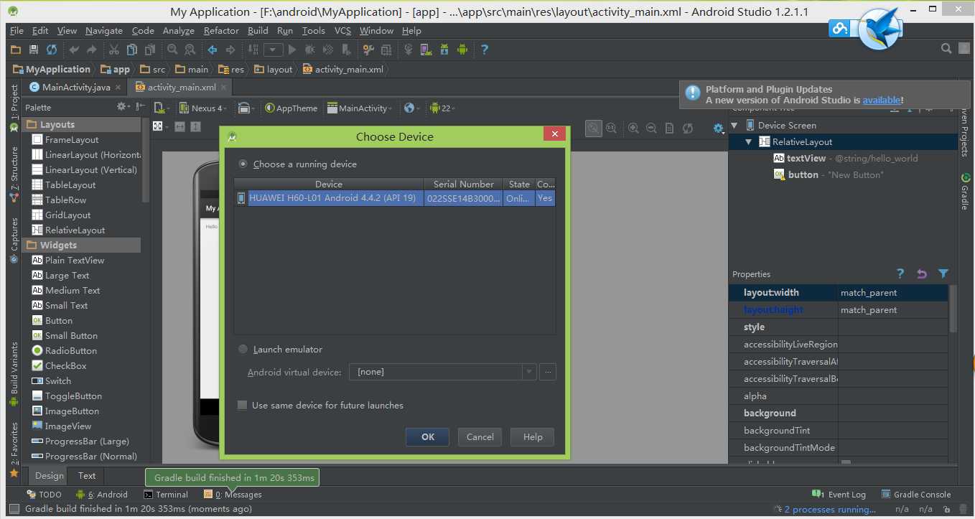Click Help in Choose Device dialog
The width and height of the screenshot is (975, 519).
[x=533, y=436]
